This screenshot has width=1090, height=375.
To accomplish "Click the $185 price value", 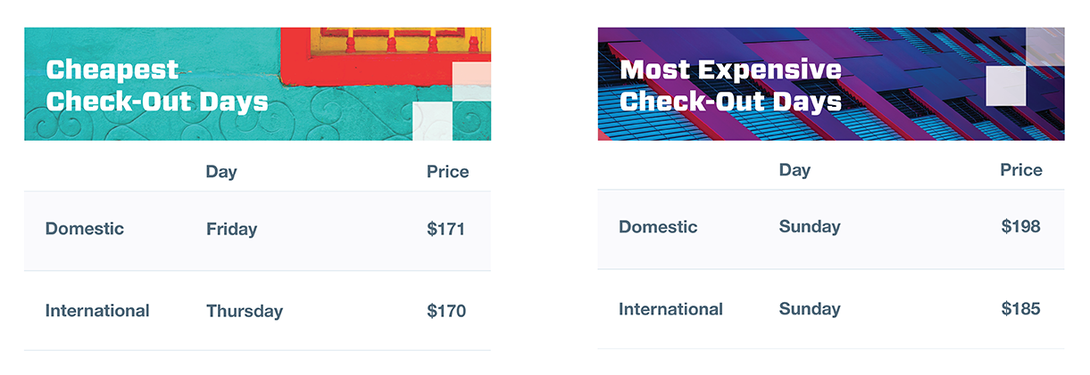I will [x=1020, y=309].
